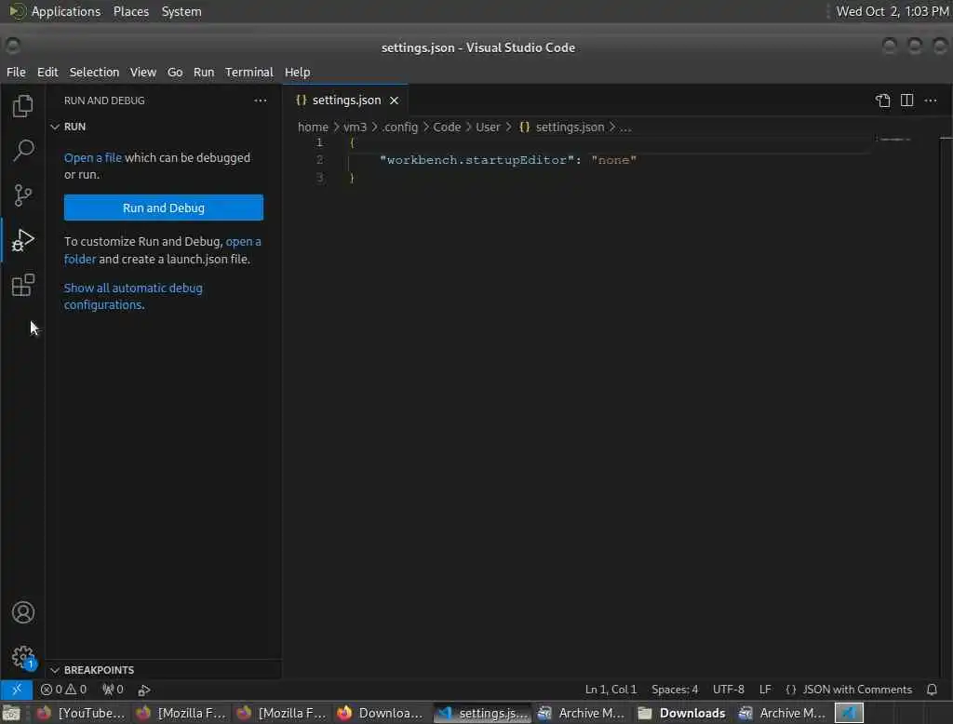The height and width of the screenshot is (724, 953).
Task: Open the Go menu
Action: tap(175, 72)
